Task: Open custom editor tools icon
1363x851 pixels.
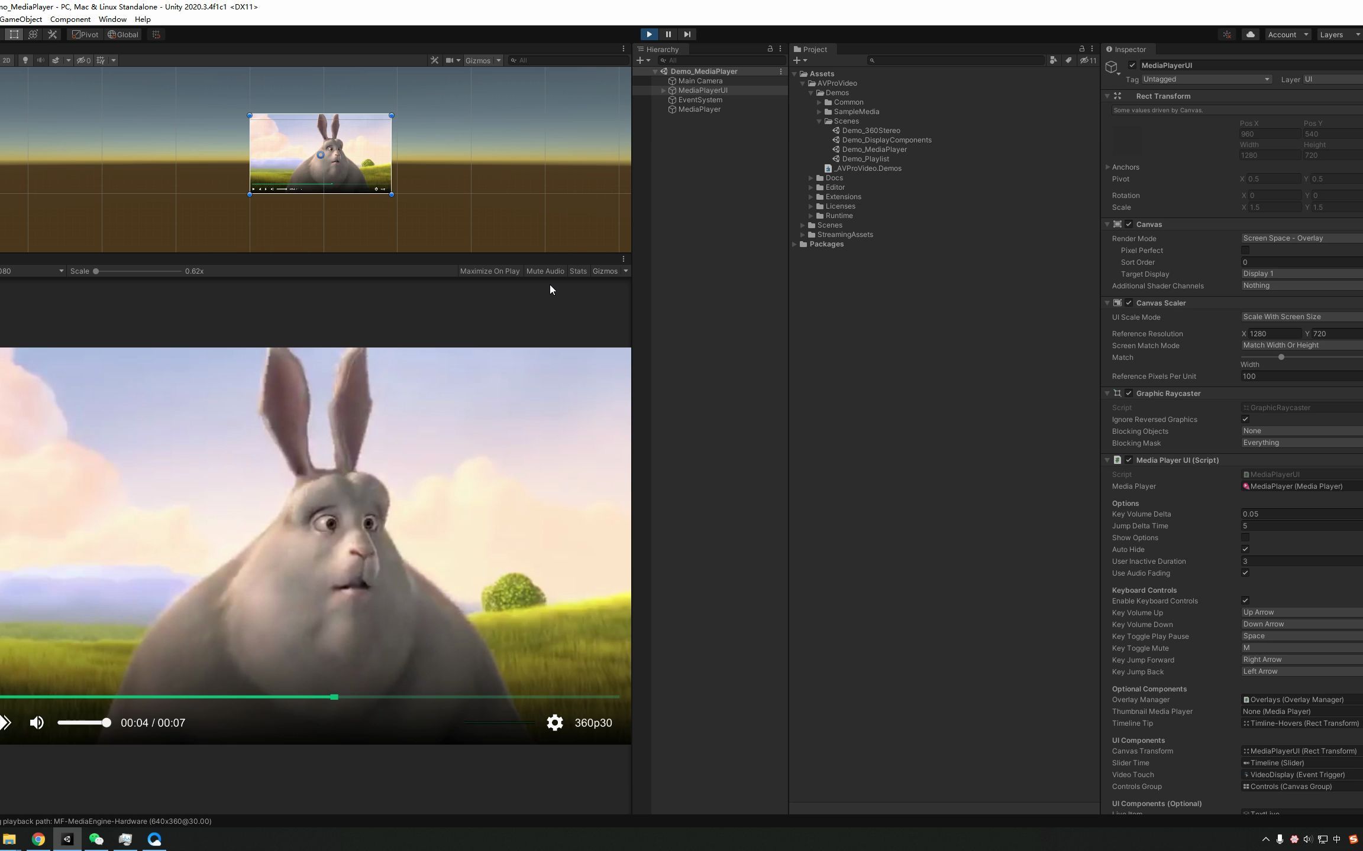Action: click(53, 34)
